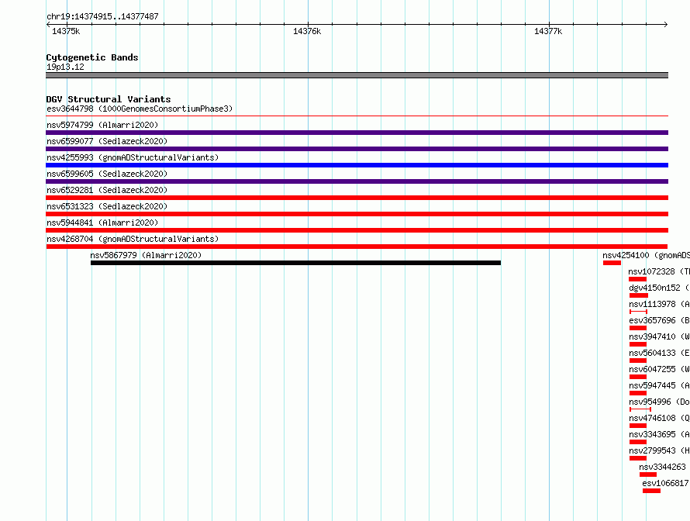Viewport: 690px width, 521px height.
Task: Click the chr19:14374915..14377487 coordinates text
Action: point(102,16)
